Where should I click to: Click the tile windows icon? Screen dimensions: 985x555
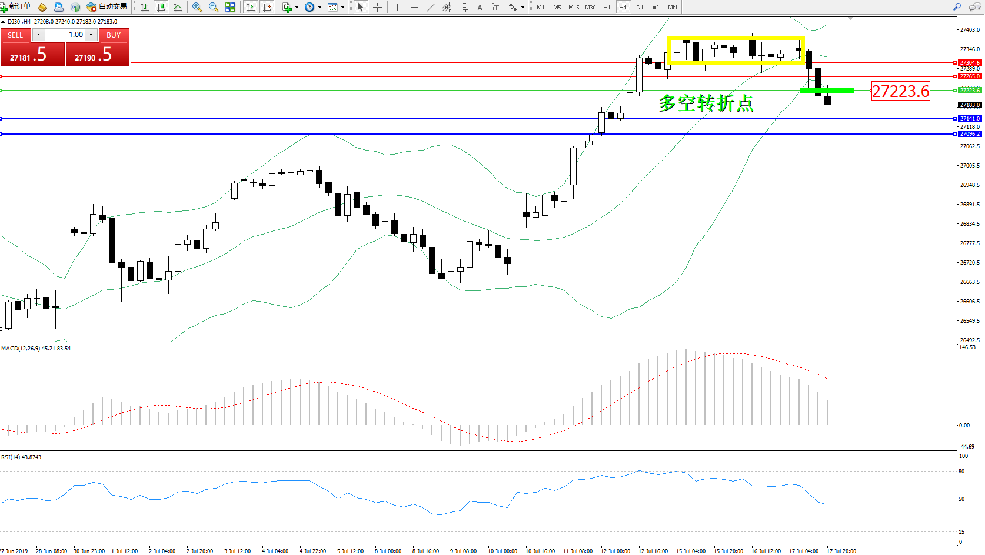click(x=230, y=7)
